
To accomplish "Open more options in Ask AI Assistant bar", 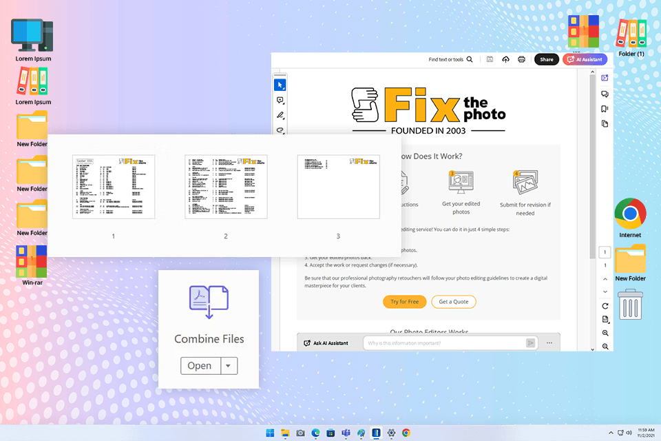I will (x=549, y=343).
